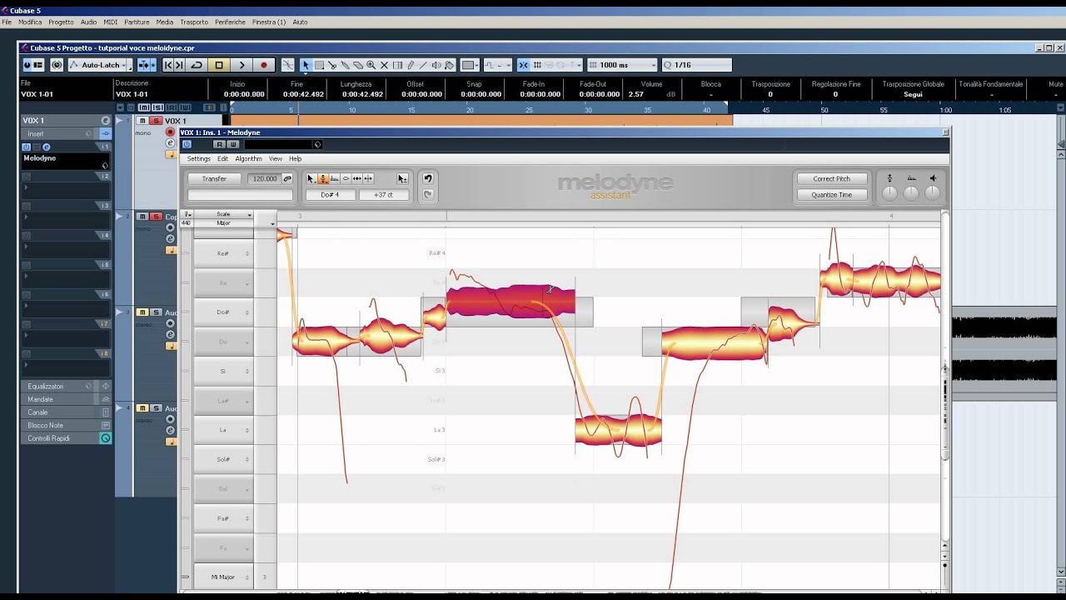Viewport: 1066px width, 600px height.
Task: Select the Range Selection tool
Action: click(319, 65)
